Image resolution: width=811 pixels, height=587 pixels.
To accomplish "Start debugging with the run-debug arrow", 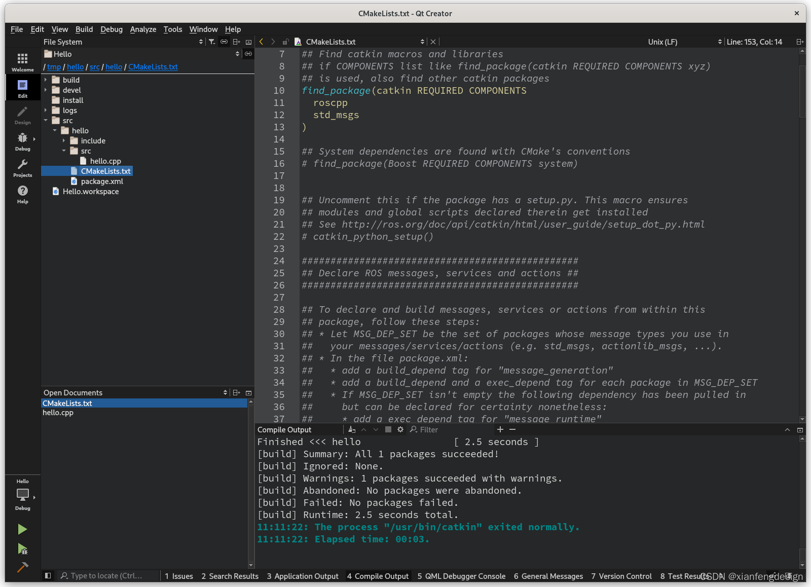I will pyautogui.click(x=22, y=548).
